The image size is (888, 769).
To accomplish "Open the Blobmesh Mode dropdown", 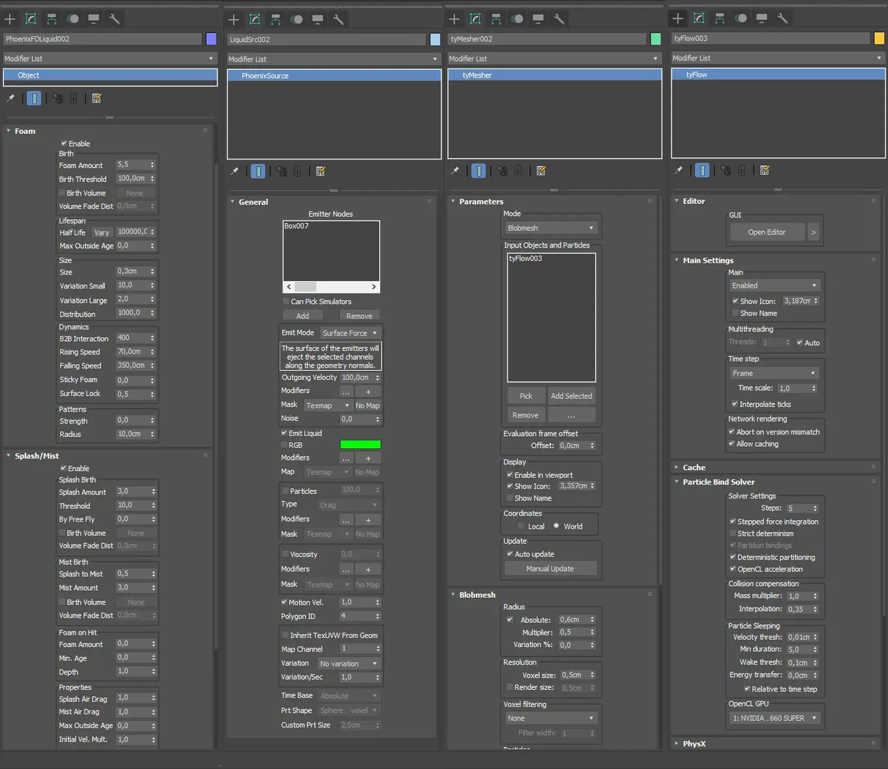I will [x=550, y=228].
